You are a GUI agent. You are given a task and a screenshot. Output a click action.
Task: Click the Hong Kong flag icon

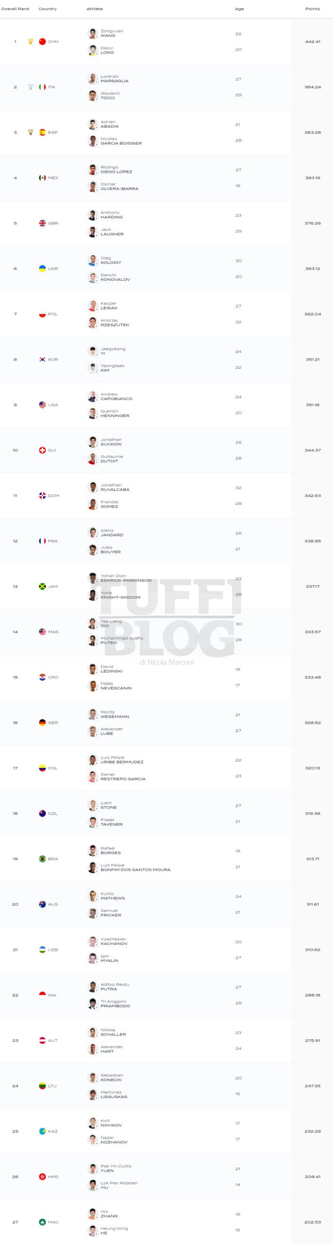click(42, 1176)
